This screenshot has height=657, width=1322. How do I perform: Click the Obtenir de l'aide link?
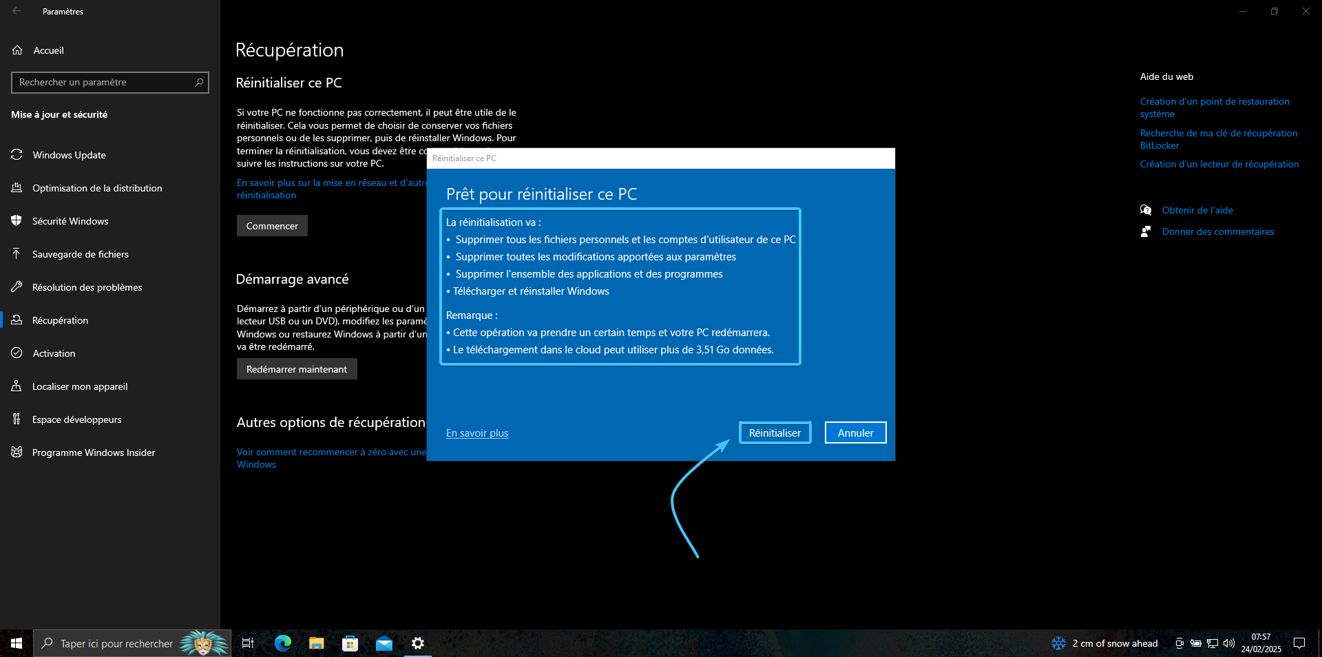pos(1197,210)
